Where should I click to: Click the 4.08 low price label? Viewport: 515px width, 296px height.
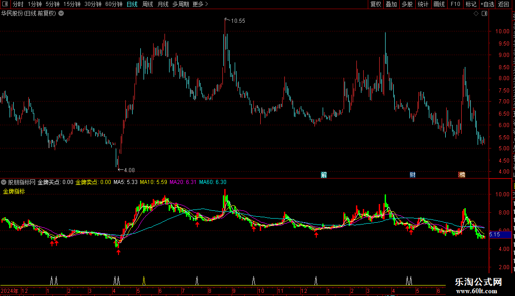[x=129, y=170]
